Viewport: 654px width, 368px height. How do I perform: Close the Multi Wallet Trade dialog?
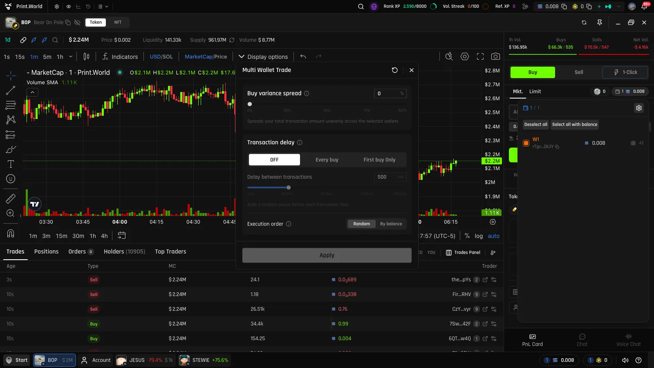click(x=412, y=70)
